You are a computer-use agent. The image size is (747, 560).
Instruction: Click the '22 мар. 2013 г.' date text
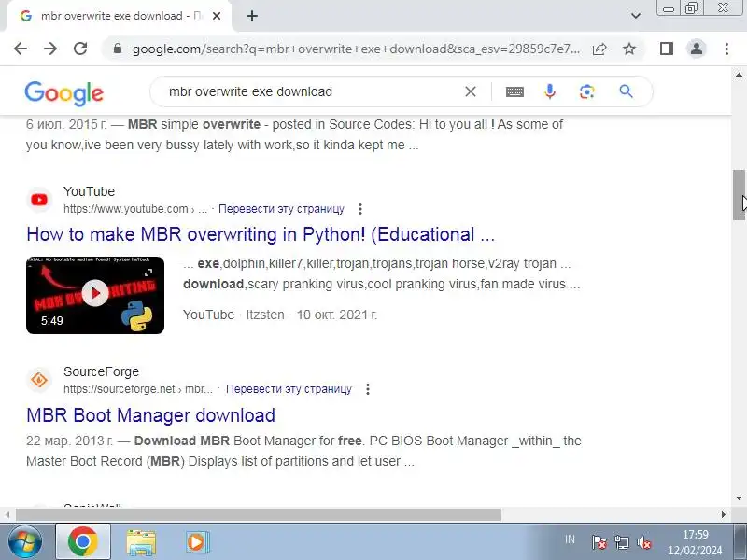pyautogui.click(x=69, y=441)
